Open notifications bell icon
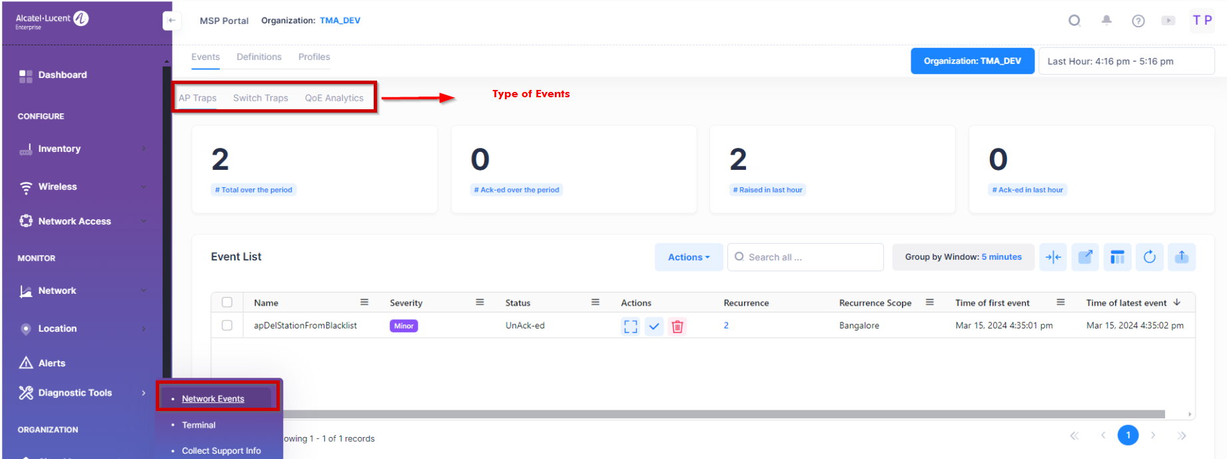 1106,21
